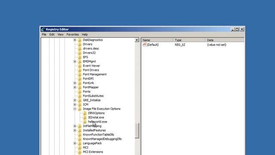The width and height of the screenshot is (275, 155).
Task: Sort by the Data column header
Action: (x=225, y=40)
